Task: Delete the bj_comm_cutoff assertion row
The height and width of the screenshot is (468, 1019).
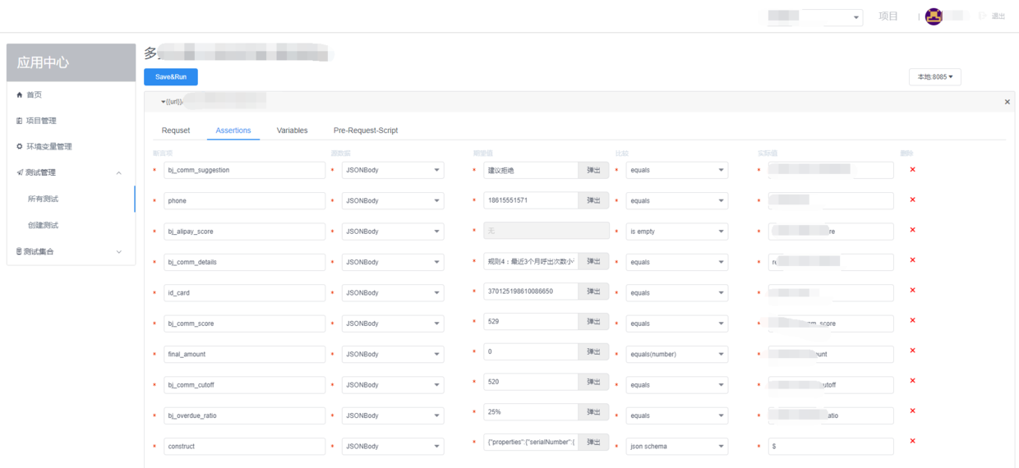Action: click(x=912, y=383)
